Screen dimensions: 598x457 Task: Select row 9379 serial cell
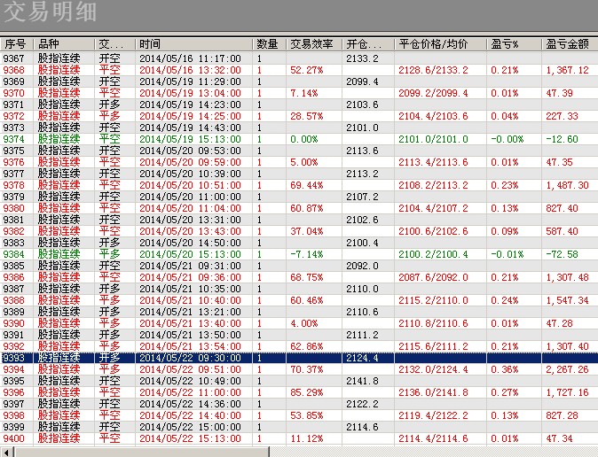[13, 197]
